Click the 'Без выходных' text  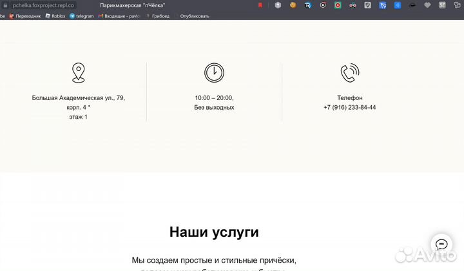[x=214, y=107]
